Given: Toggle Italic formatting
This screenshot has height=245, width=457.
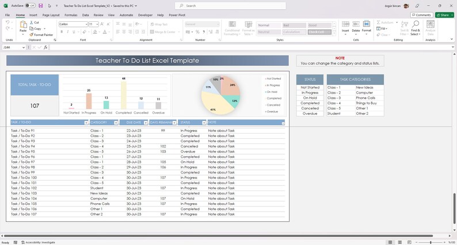Looking at the screenshot, I should (x=67, y=32).
